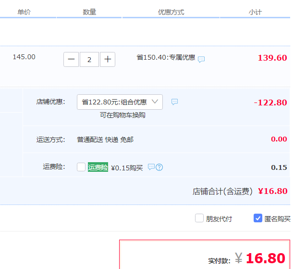This screenshot has width=294, height=269.
Task: Click the 单价 column header
Action: [x=24, y=12]
